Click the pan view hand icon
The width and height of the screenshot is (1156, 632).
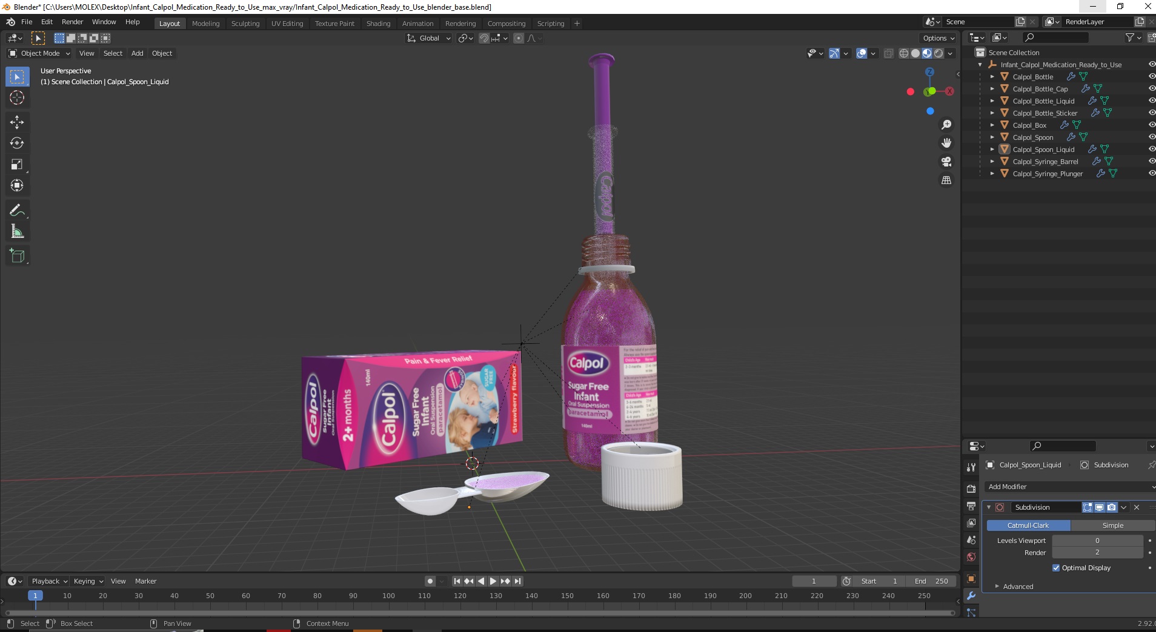click(x=946, y=143)
